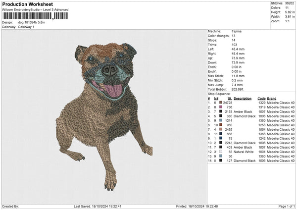Click thread code "1368"
Viewport: 297px width, 210px height.
[x=262, y=134]
